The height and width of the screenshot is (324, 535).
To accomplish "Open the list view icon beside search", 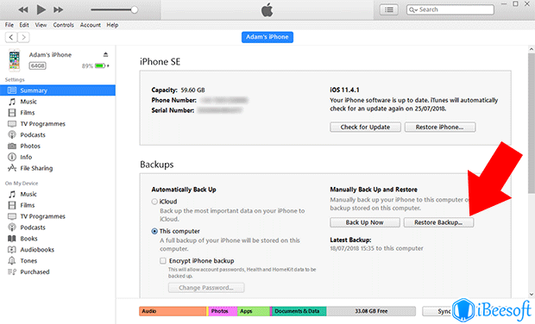I will (389, 9).
